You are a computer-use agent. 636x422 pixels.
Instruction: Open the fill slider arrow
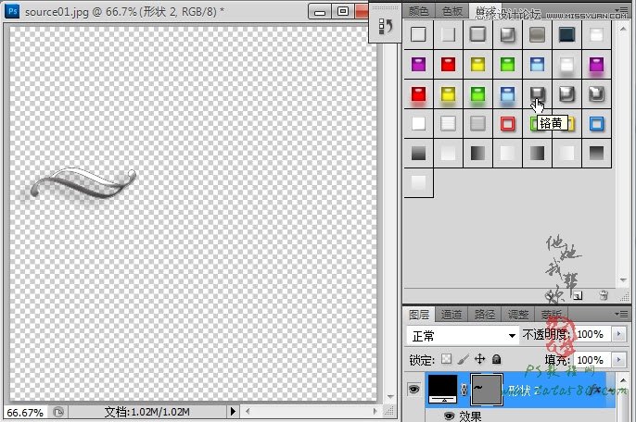619,360
